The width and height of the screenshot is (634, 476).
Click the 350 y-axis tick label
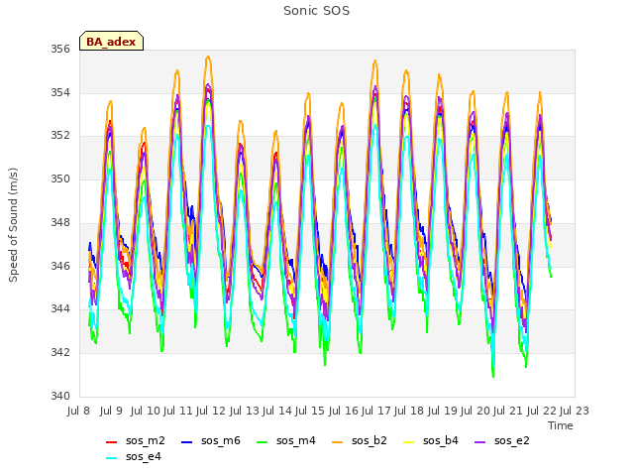click(x=60, y=178)
